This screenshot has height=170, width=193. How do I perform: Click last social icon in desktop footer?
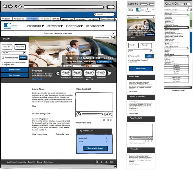[111, 162]
